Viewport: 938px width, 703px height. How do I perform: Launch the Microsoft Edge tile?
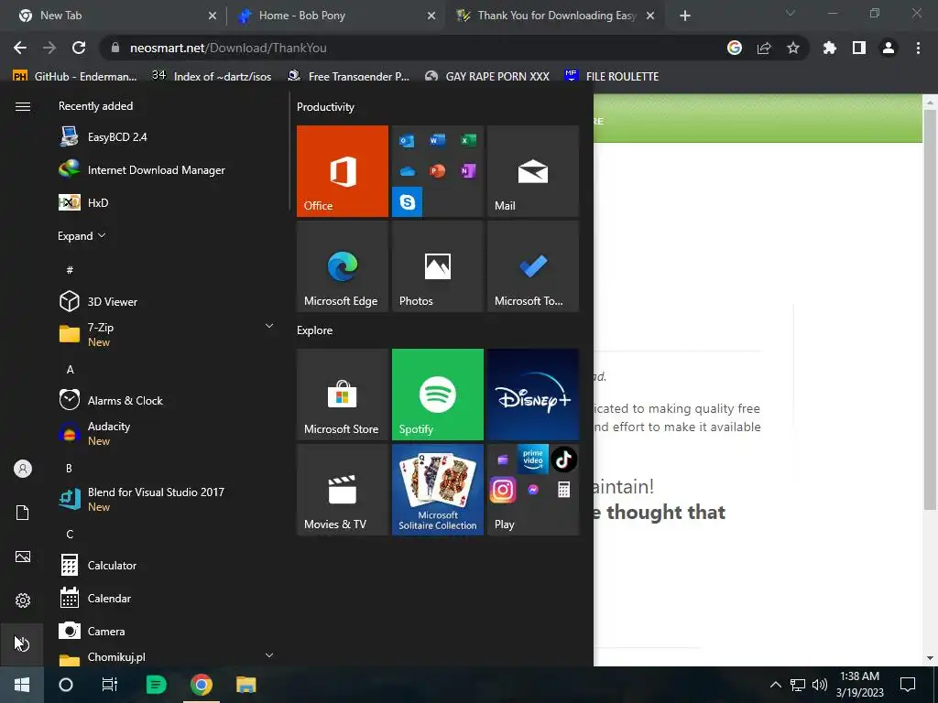coord(343,266)
